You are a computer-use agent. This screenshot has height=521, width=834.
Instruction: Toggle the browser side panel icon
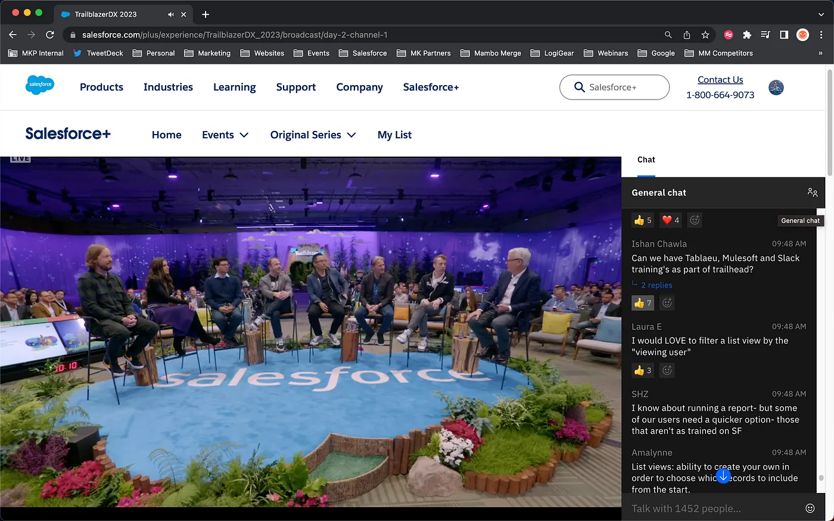(x=784, y=35)
